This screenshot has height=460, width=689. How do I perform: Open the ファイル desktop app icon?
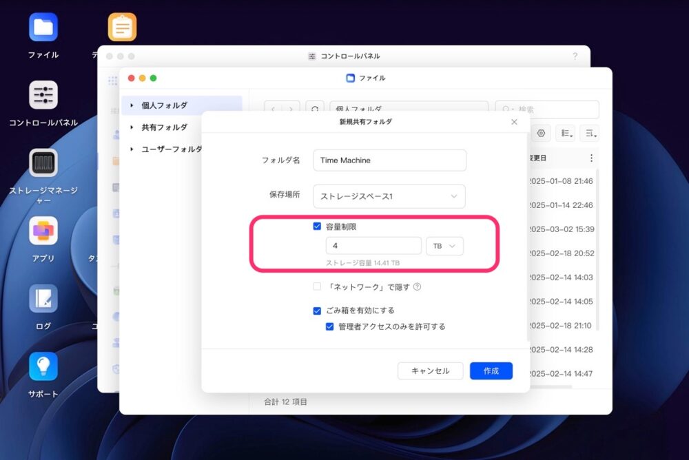click(43, 28)
